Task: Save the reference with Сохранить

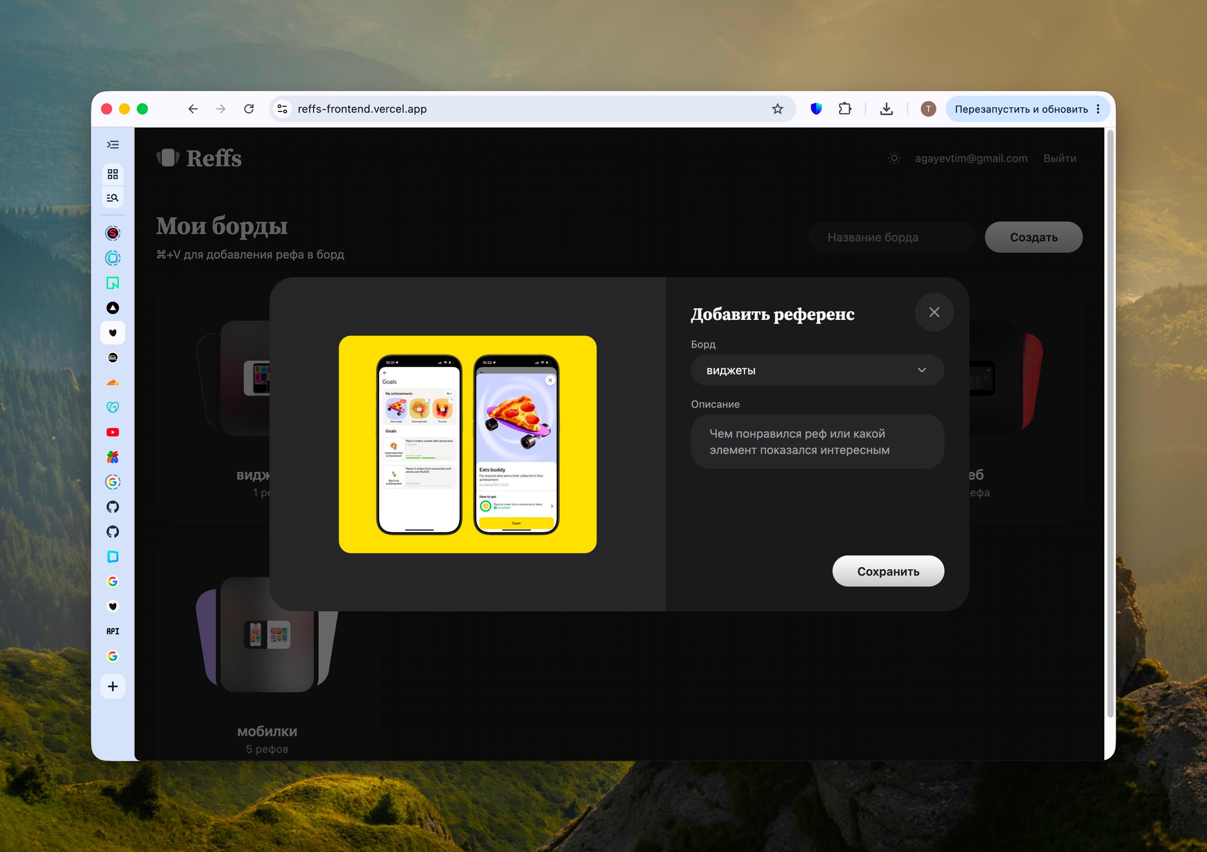Action: point(888,571)
